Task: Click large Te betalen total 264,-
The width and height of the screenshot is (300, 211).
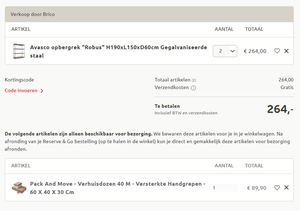Action: point(280,109)
